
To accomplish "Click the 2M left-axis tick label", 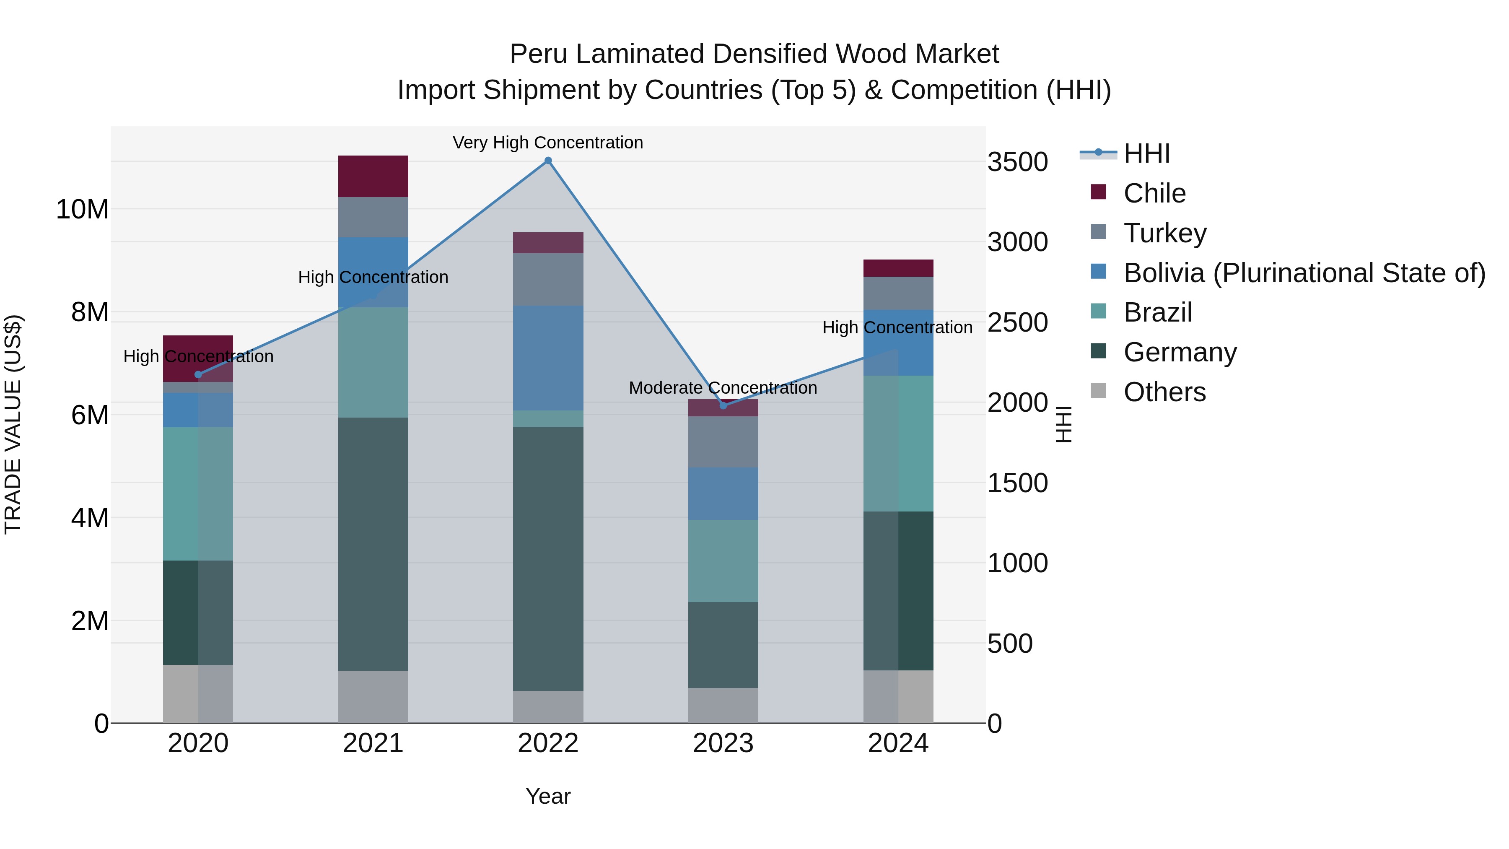I will [90, 621].
